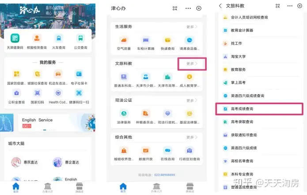This screenshot has width=307, height=195.
Task: Open 空气质量 under 生活服务
Action: point(124,40)
